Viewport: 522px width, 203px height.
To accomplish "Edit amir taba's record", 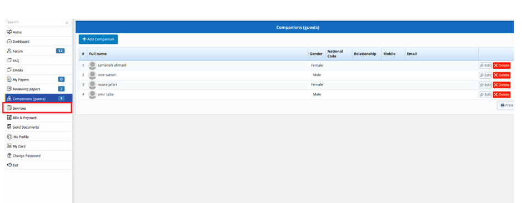I will click(x=485, y=95).
